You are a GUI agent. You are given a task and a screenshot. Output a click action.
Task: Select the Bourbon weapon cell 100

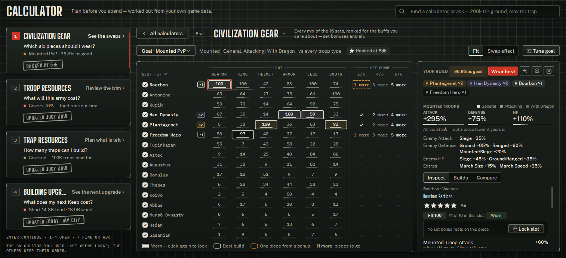coord(219,85)
